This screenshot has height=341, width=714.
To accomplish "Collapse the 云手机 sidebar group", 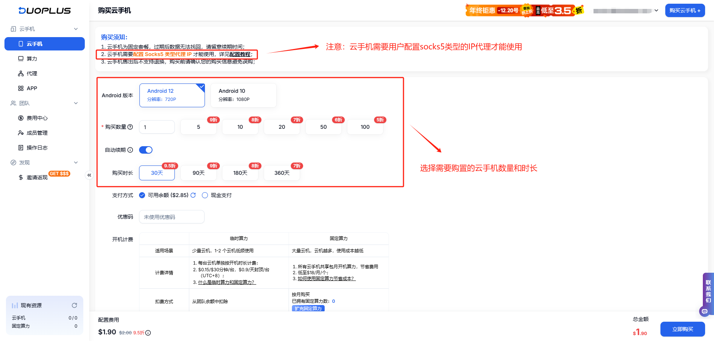I will [x=75, y=29].
